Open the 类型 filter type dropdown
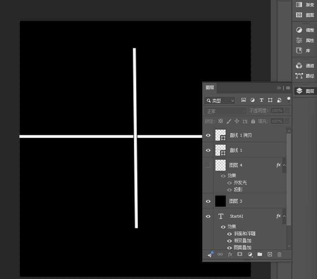This screenshot has height=279, width=317. tap(220, 100)
